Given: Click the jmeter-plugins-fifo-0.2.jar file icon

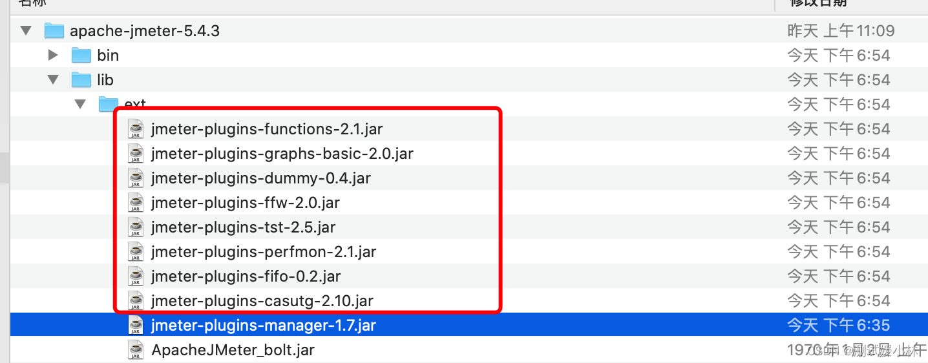Looking at the screenshot, I should (135, 276).
